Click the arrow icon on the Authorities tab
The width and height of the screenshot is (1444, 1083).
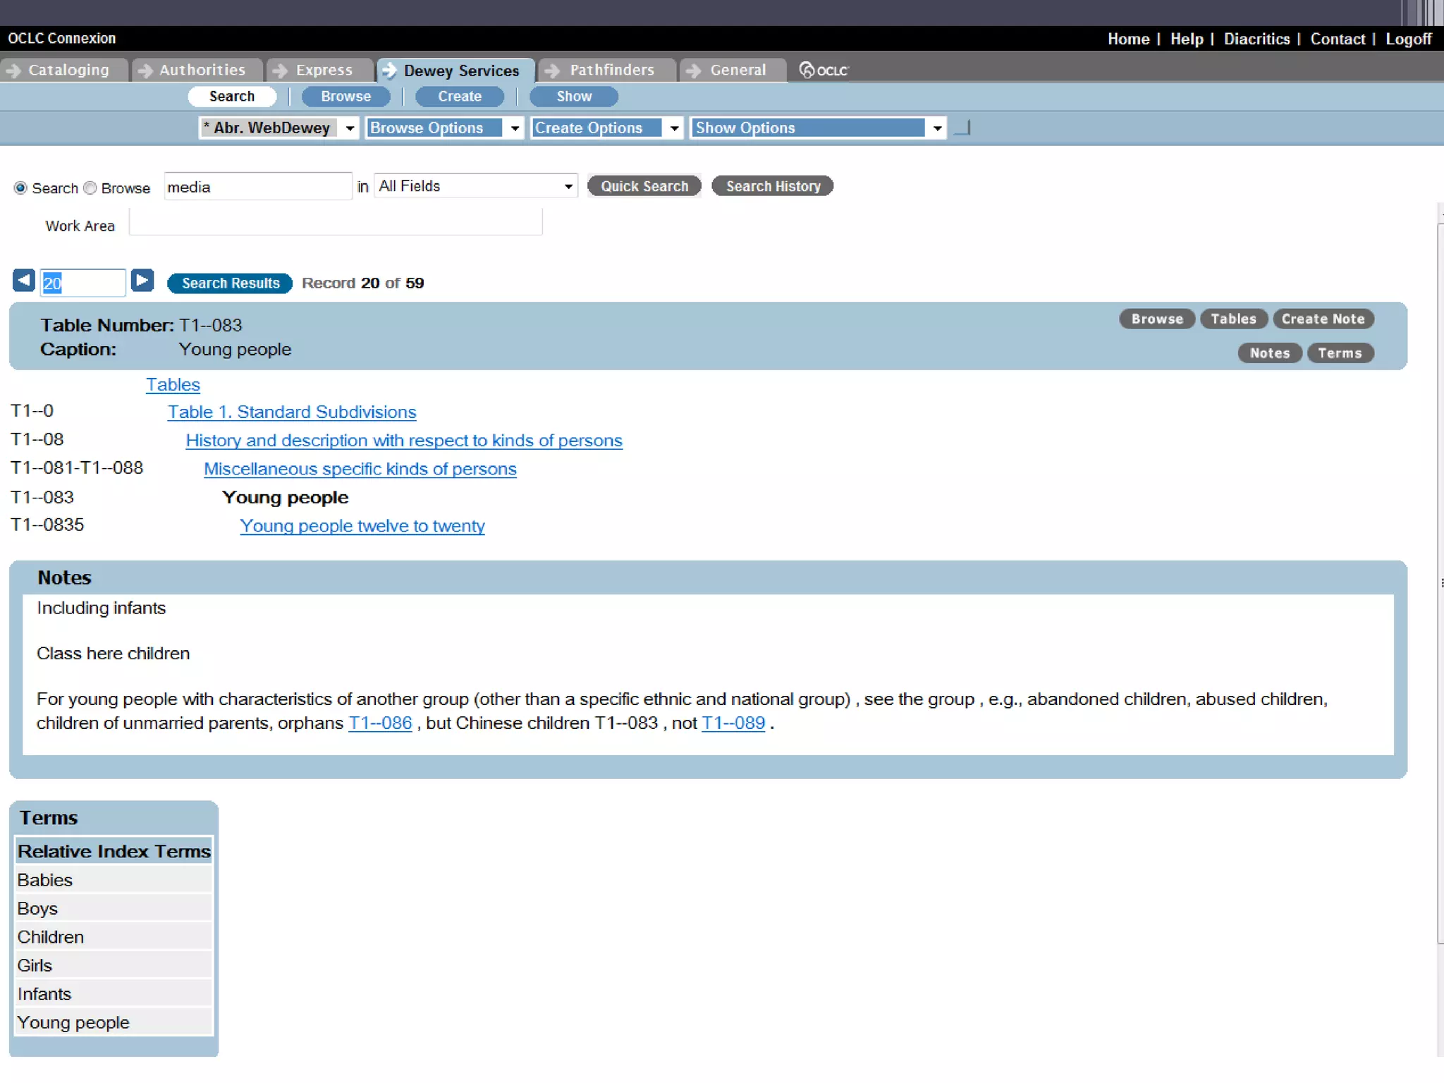[x=145, y=71]
